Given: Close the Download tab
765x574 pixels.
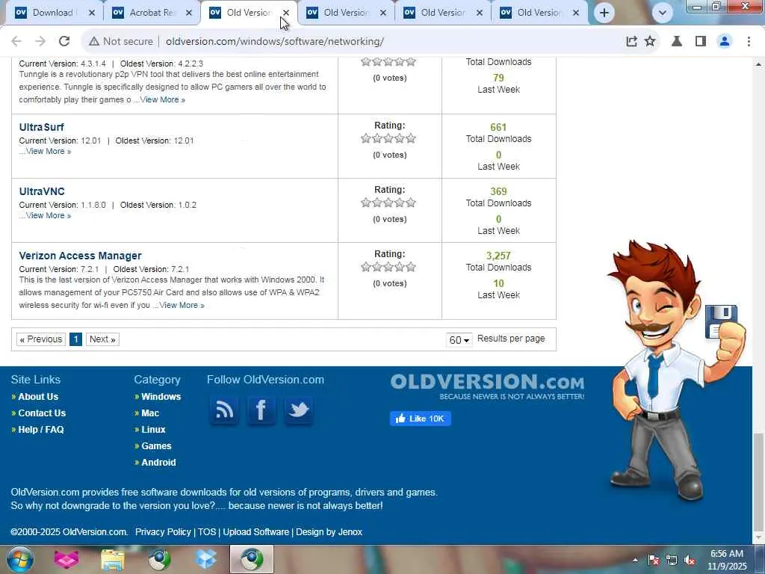Looking at the screenshot, I should pos(92,13).
